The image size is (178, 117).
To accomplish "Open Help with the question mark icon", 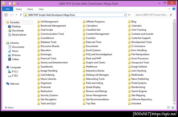I will point(174,9).
